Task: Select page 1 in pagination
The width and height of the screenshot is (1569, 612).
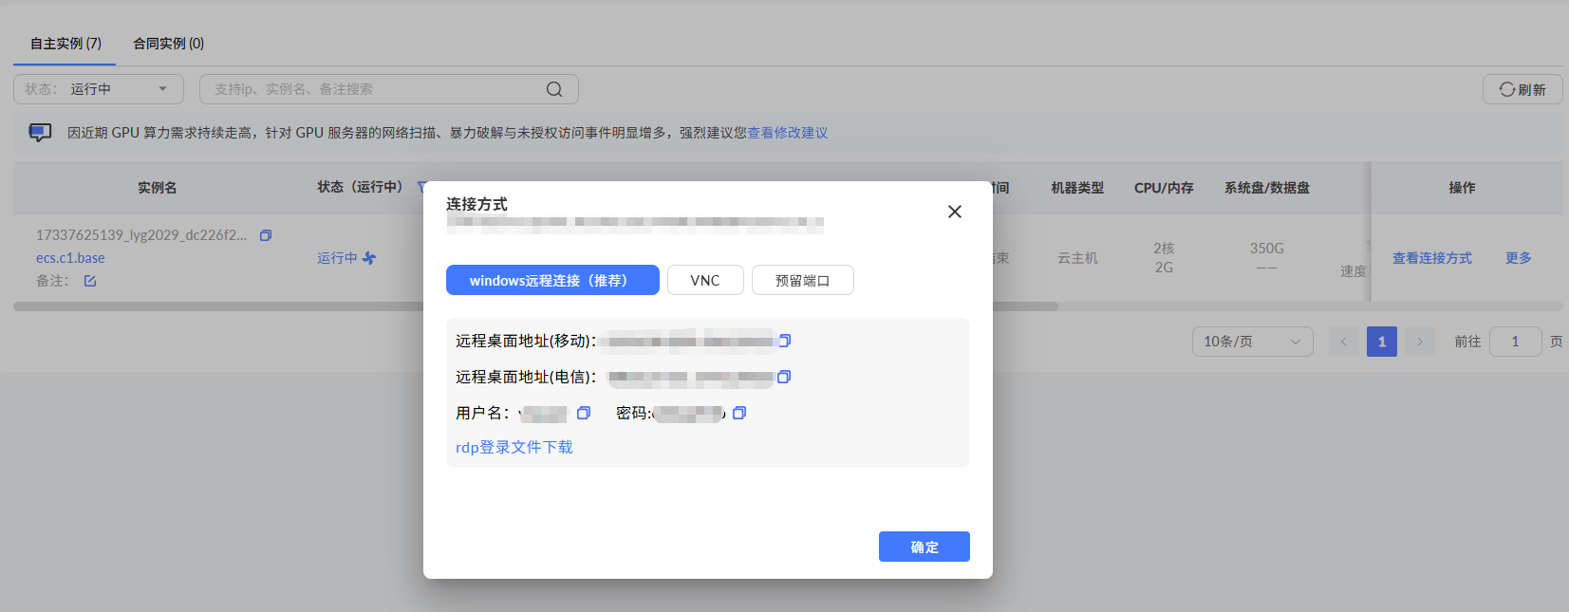Action: coord(1382,342)
